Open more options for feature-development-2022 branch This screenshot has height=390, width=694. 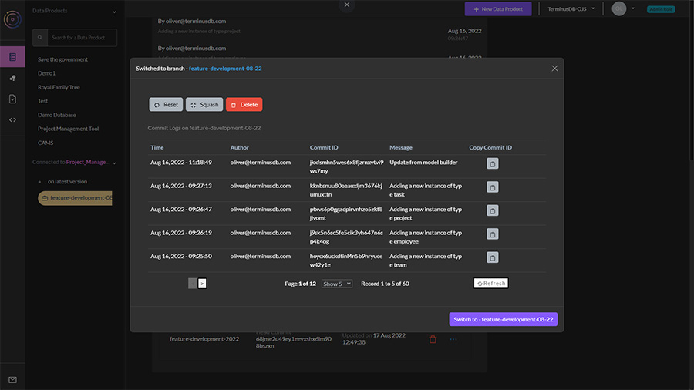coord(453,339)
